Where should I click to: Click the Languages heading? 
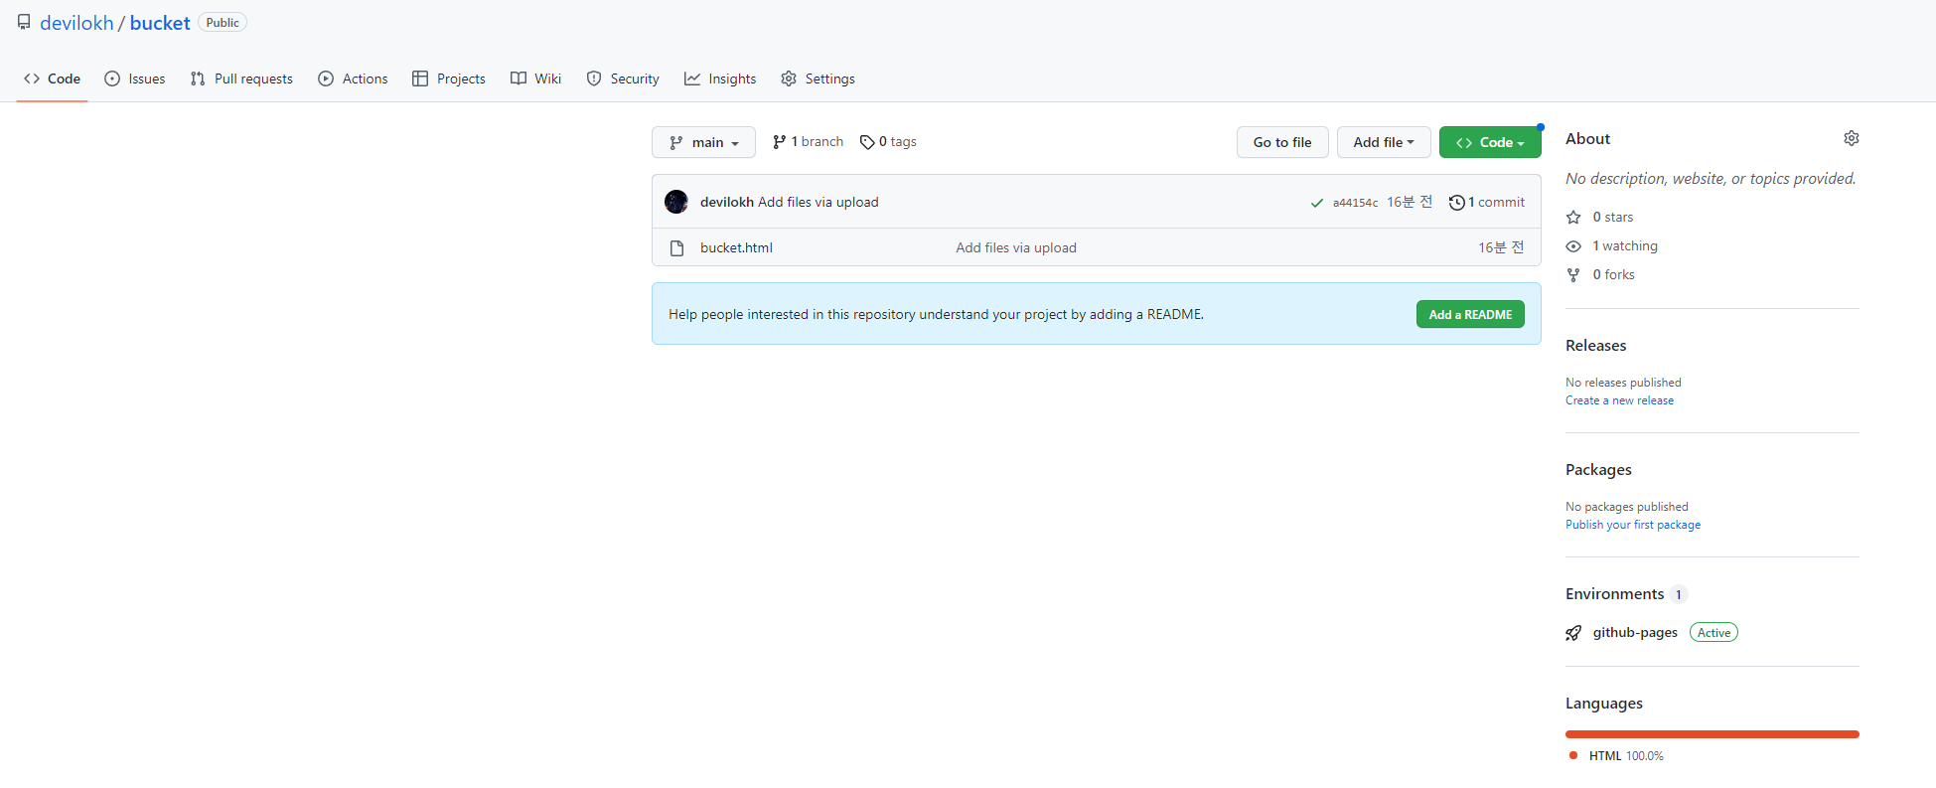tap(1604, 704)
